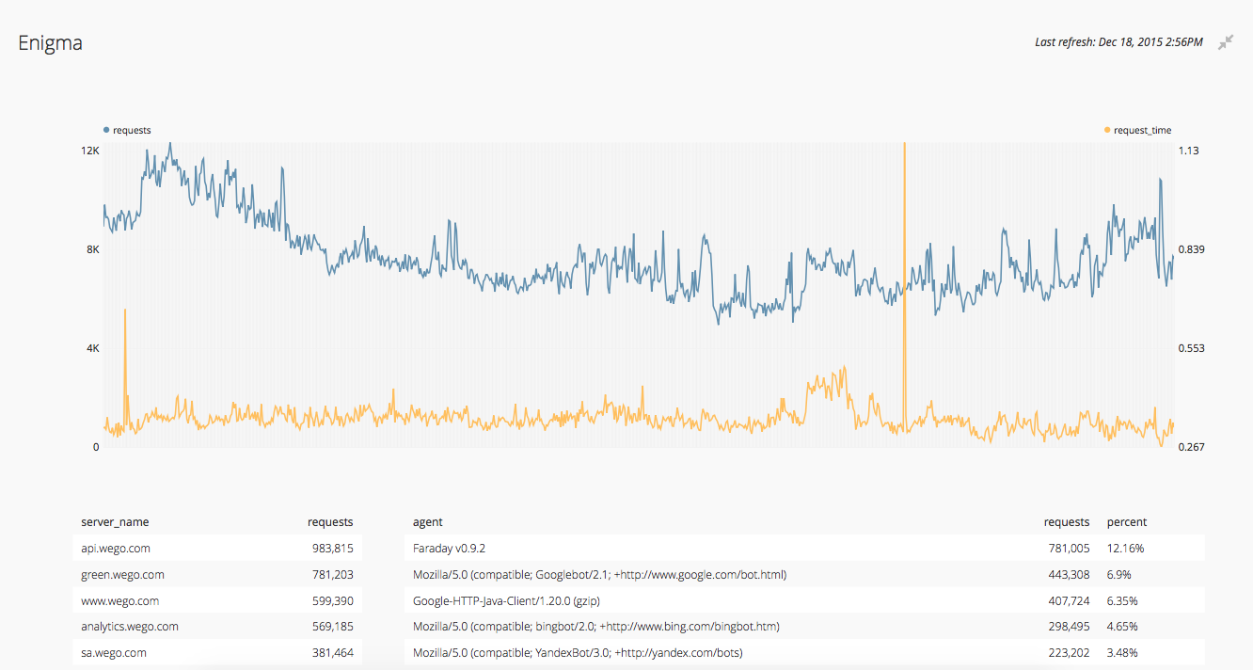Click the 12K left axis label

point(90,151)
